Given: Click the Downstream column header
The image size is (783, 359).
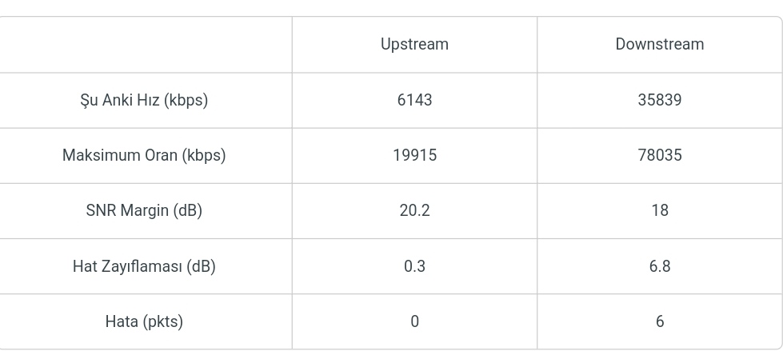Looking at the screenshot, I should point(660,44).
